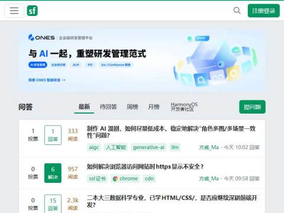Select the llm tag
Viewport: 284px width, 213px height.
(175, 147)
